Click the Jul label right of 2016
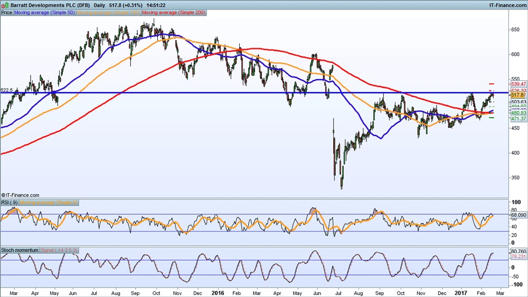This screenshot has height=297, width=528. click(338, 293)
